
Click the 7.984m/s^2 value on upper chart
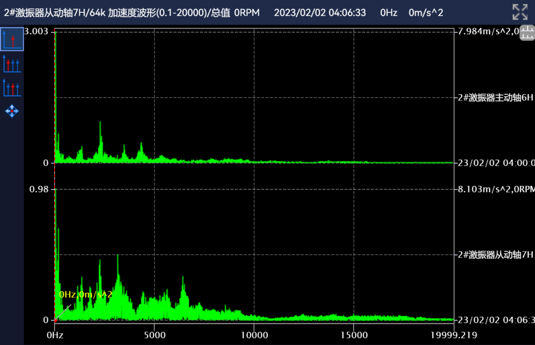coord(488,32)
